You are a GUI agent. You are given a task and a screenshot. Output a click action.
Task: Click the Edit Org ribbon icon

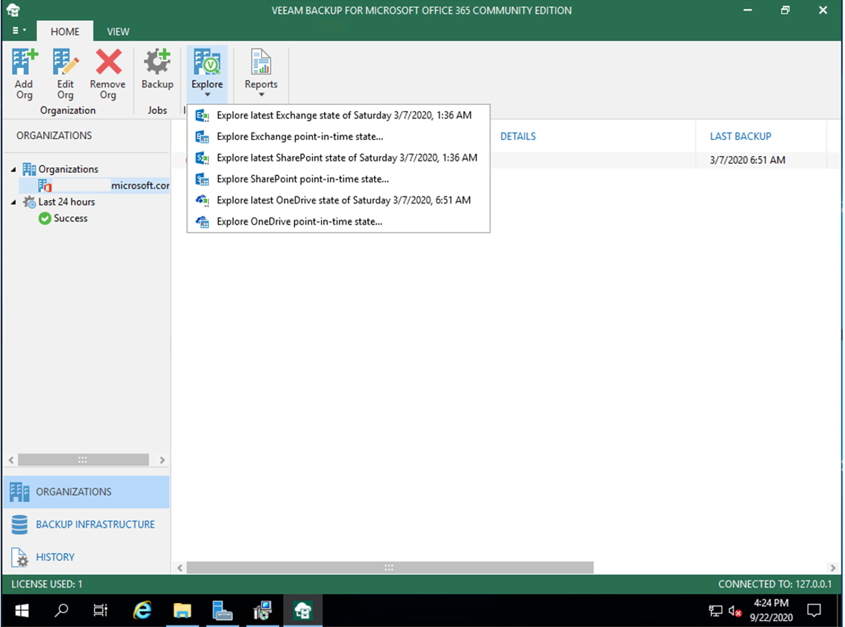(x=66, y=62)
